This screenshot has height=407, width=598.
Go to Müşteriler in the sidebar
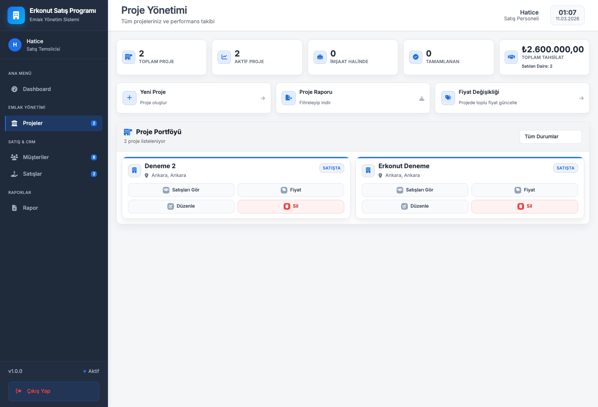click(36, 157)
